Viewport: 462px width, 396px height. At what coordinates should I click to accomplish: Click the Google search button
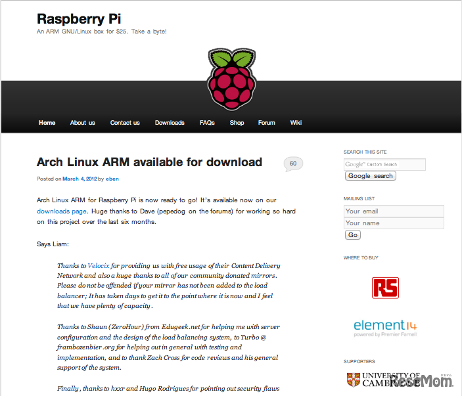(371, 176)
